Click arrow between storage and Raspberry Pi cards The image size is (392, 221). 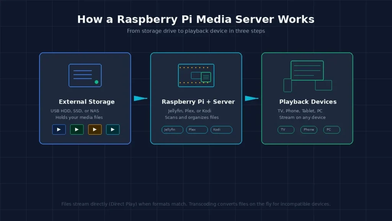click(x=140, y=98)
